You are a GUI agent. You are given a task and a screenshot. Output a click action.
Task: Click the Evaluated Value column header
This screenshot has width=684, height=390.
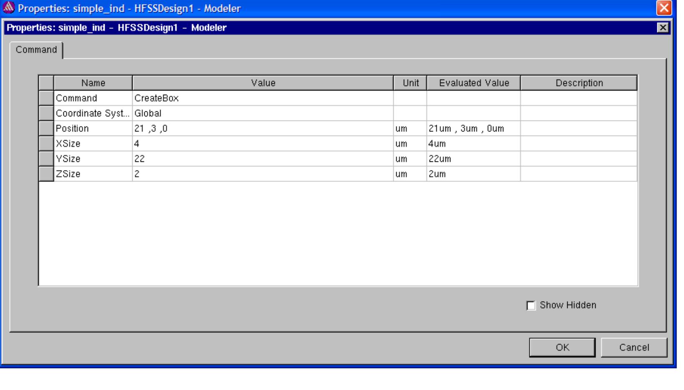tap(474, 83)
